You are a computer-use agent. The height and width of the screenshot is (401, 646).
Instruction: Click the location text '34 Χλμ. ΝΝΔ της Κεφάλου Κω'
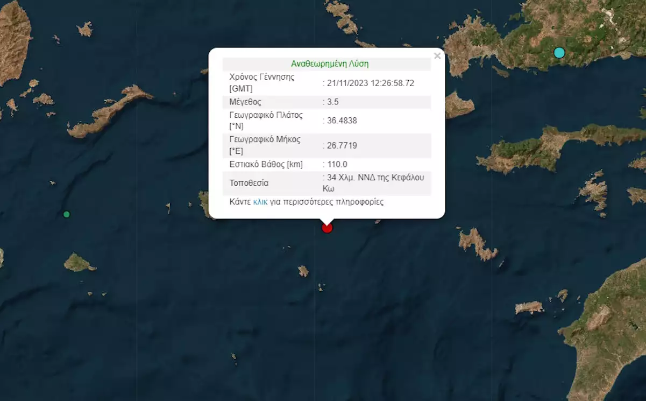coord(375,183)
